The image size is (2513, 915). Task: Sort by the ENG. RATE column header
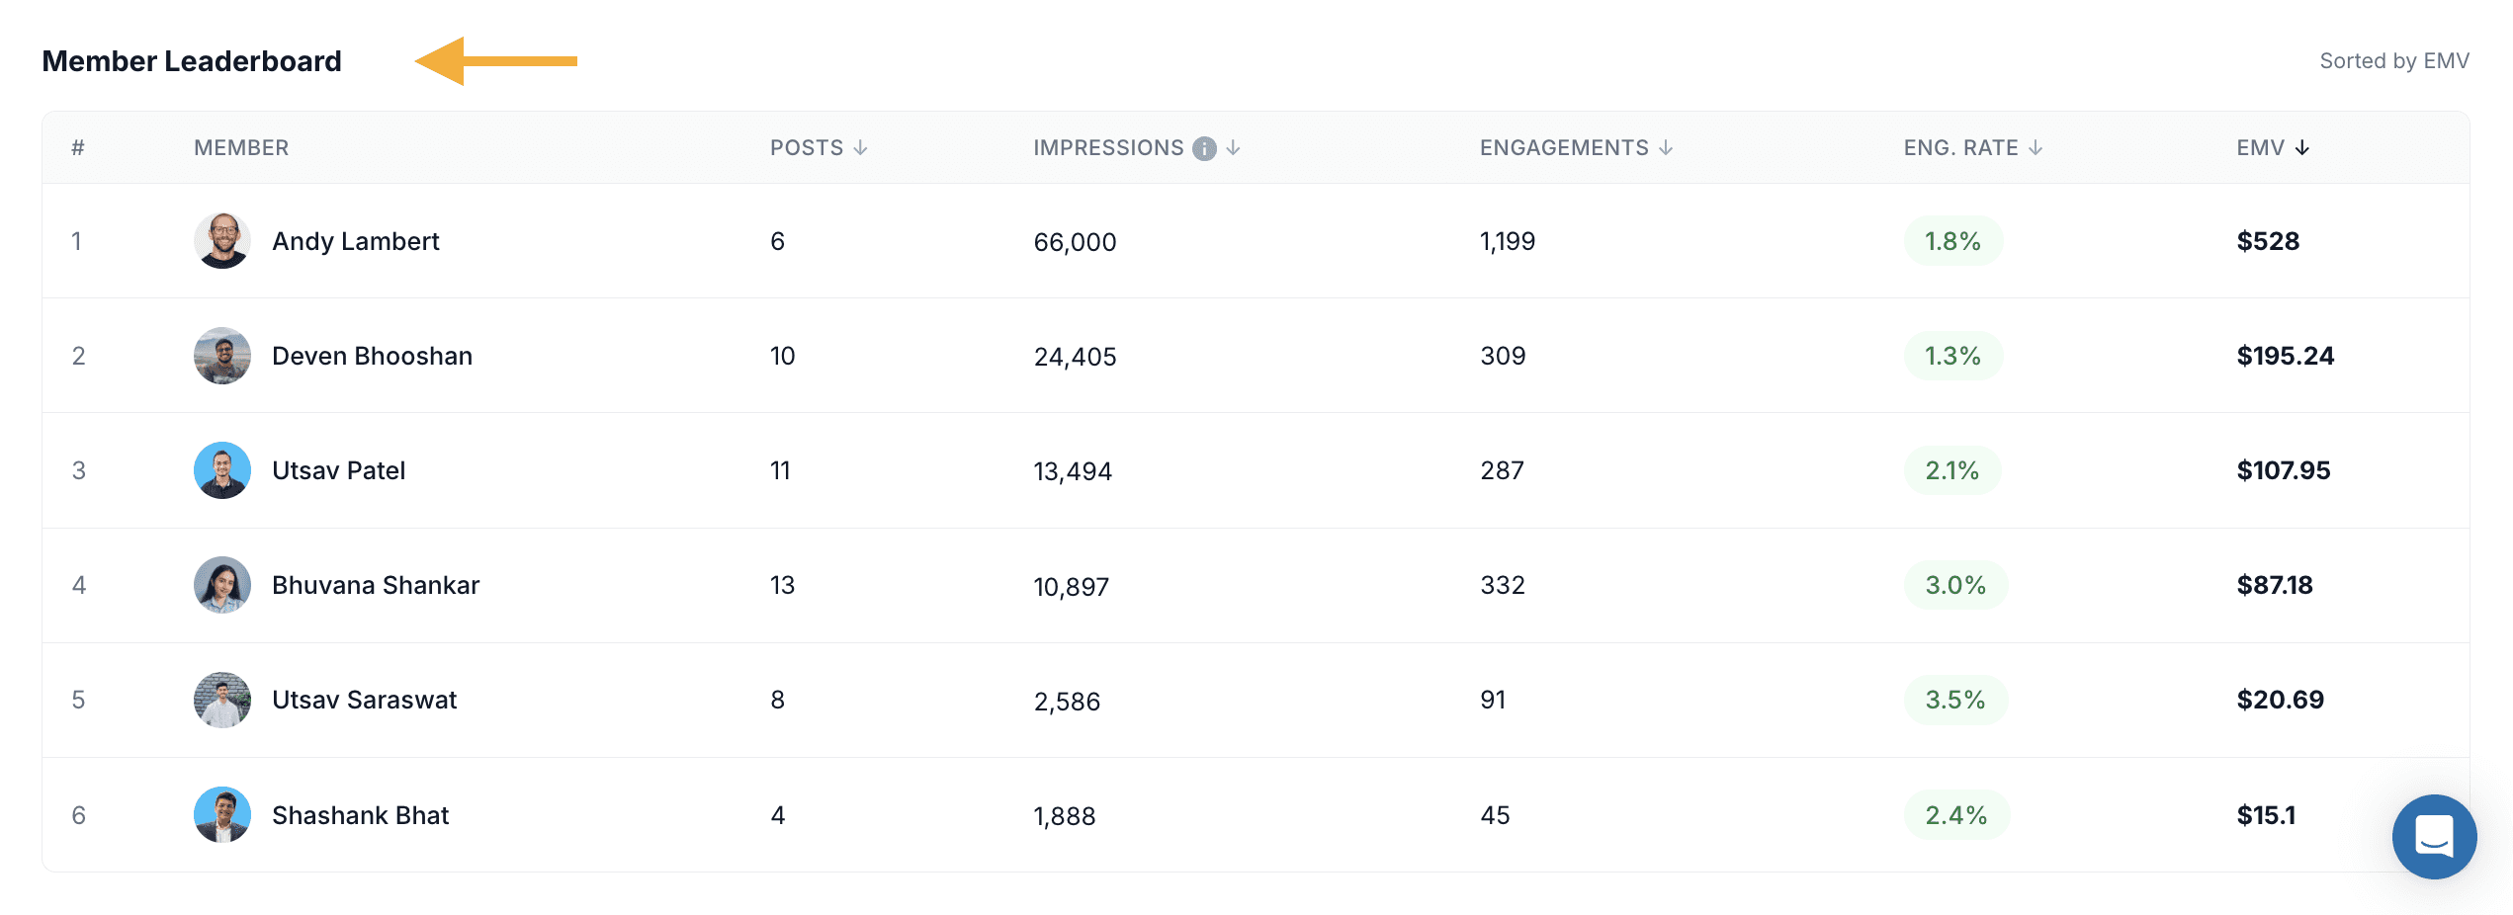[x=1961, y=147]
